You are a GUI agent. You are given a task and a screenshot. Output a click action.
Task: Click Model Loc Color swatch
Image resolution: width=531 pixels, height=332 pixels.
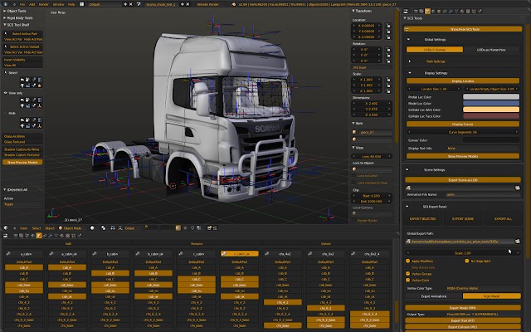click(491, 103)
